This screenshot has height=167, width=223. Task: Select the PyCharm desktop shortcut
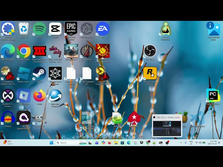213,95
